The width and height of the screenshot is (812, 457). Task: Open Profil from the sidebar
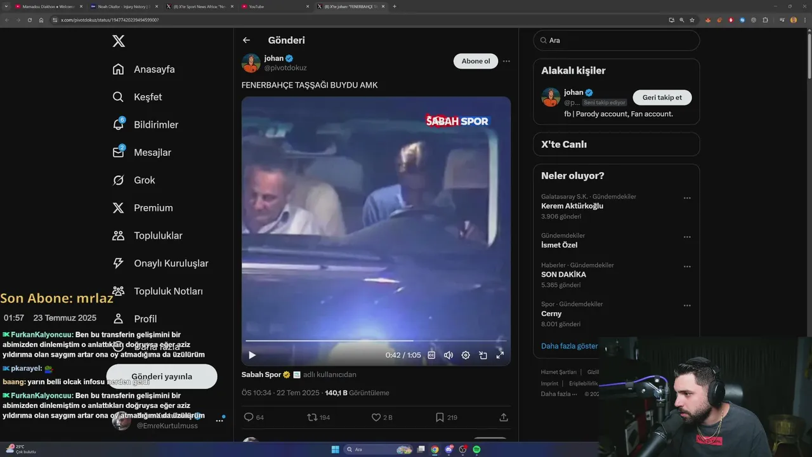[134, 319]
